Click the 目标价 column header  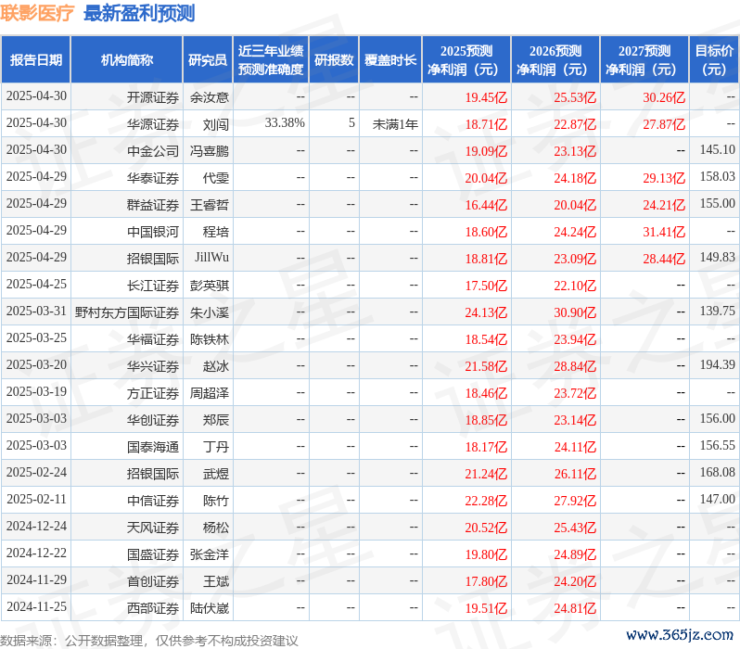[715, 59]
